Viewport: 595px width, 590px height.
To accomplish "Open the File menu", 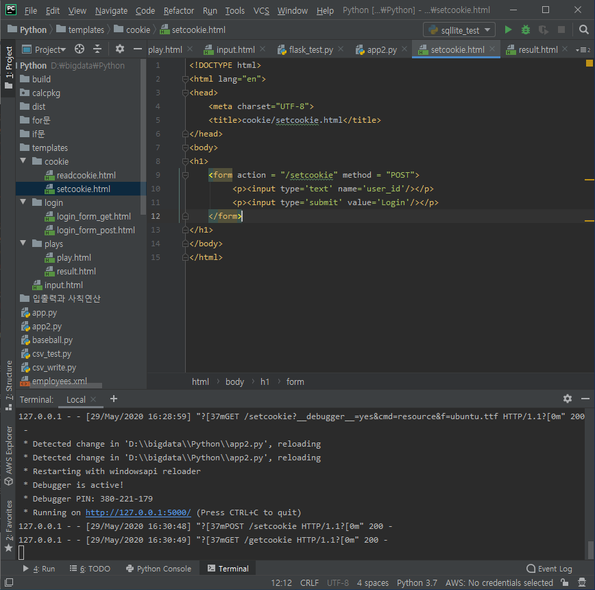I will point(30,10).
